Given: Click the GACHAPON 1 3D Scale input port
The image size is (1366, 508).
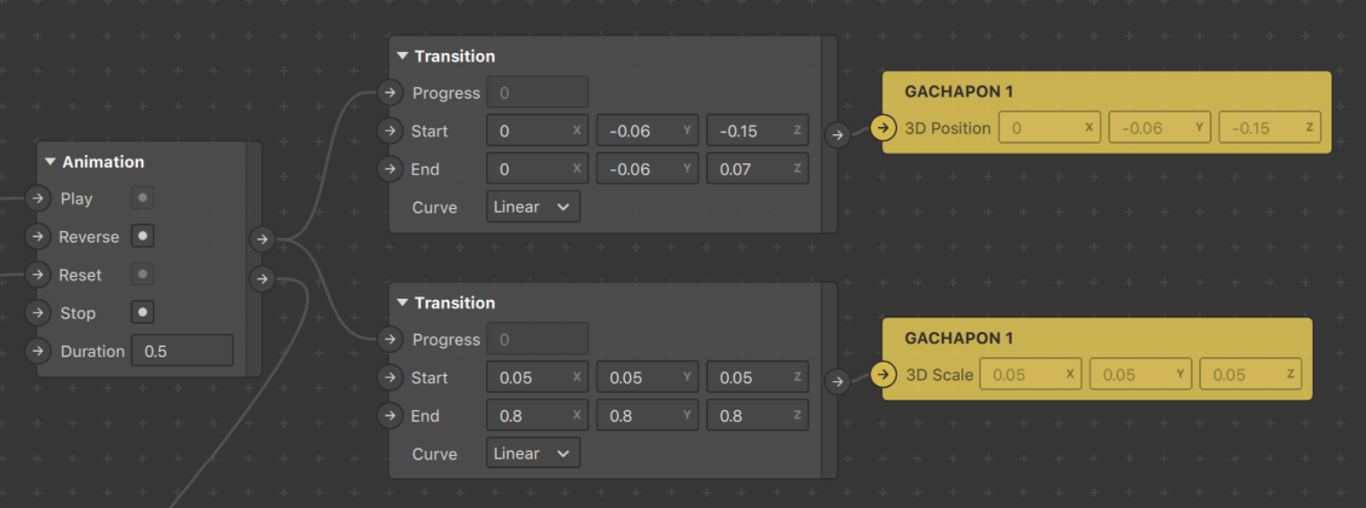Looking at the screenshot, I should click(x=883, y=375).
